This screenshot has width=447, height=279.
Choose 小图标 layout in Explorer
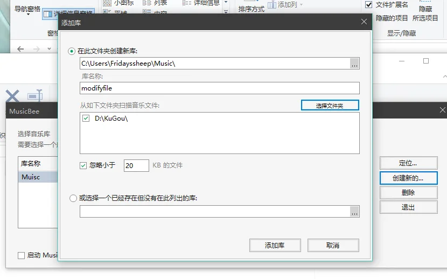pyautogui.click(x=118, y=3)
